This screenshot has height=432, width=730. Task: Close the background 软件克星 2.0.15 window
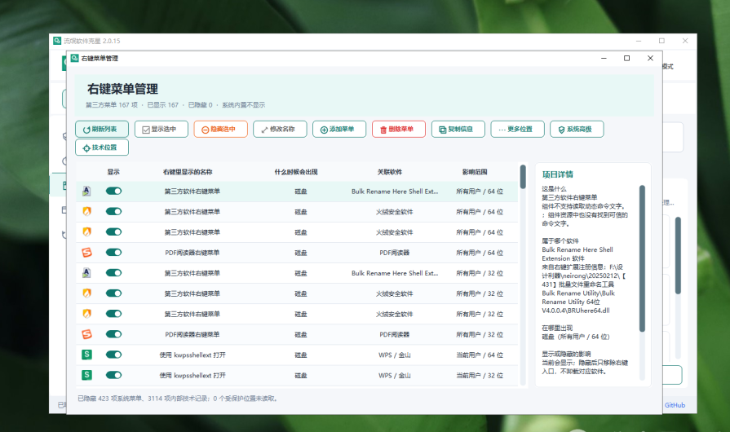point(685,41)
